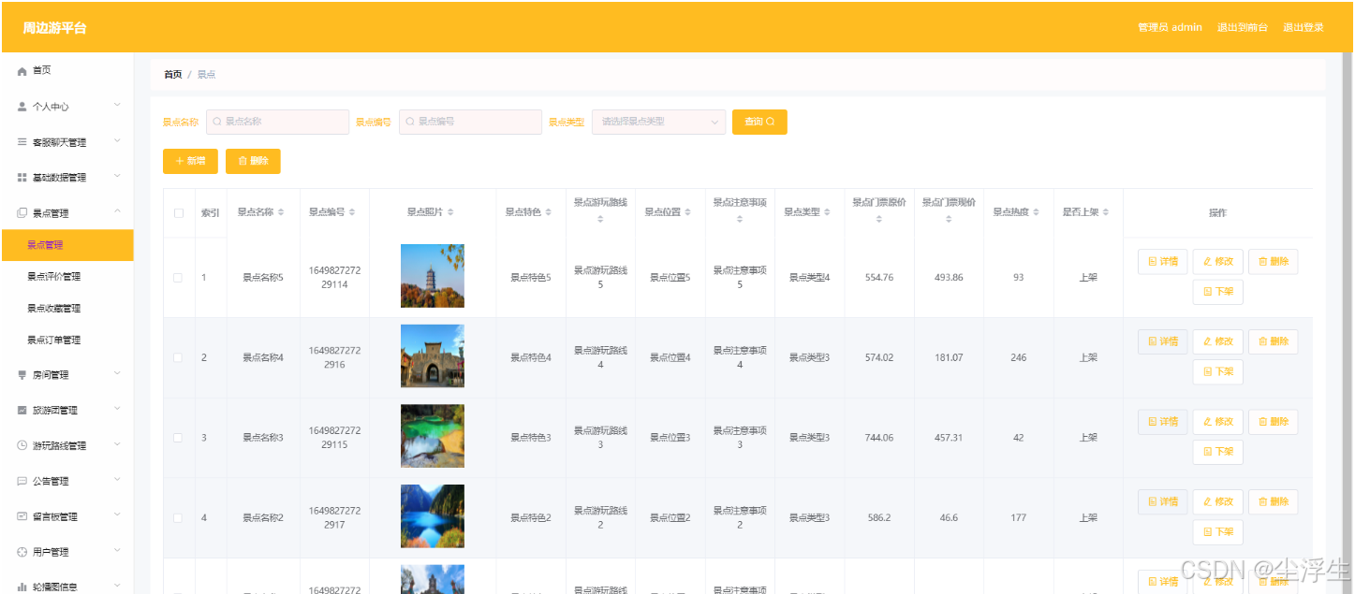
Task: Select the highlighted 景点管理 submenu item
Action: tap(66, 245)
